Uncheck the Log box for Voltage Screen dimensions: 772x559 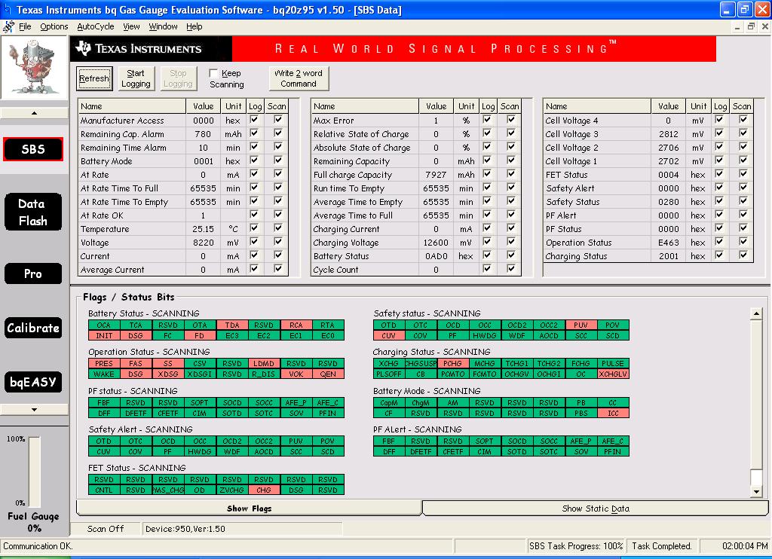pyautogui.click(x=254, y=242)
